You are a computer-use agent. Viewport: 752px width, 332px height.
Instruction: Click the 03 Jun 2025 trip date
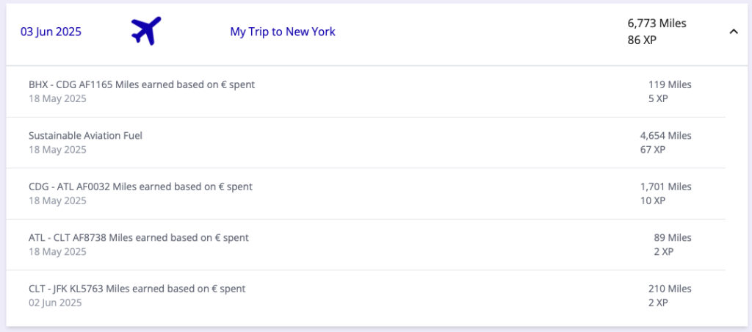(x=51, y=32)
